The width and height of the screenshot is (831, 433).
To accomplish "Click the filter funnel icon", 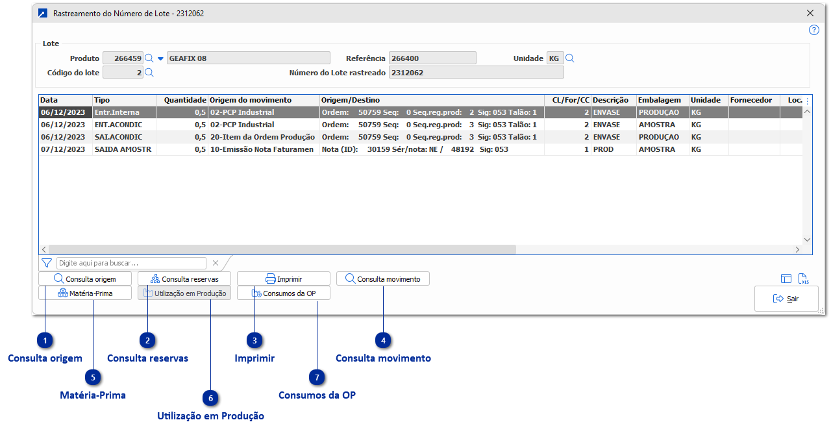I will pos(46,263).
